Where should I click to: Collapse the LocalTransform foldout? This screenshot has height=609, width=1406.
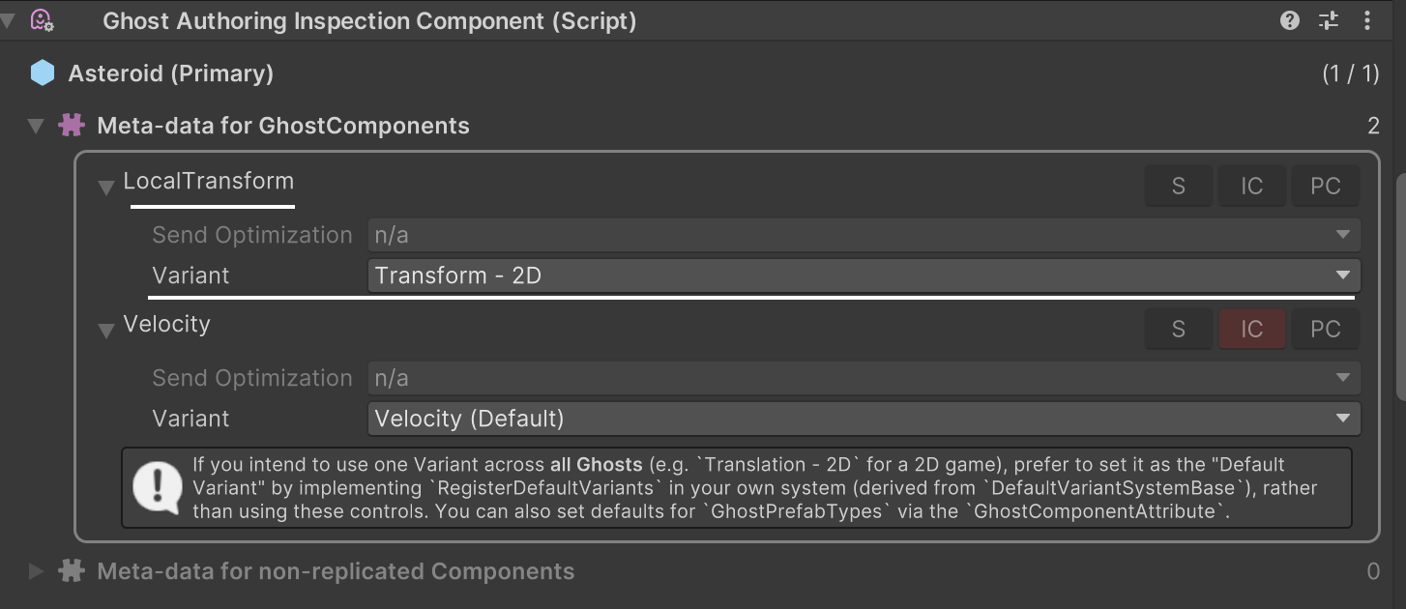coord(104,188)
